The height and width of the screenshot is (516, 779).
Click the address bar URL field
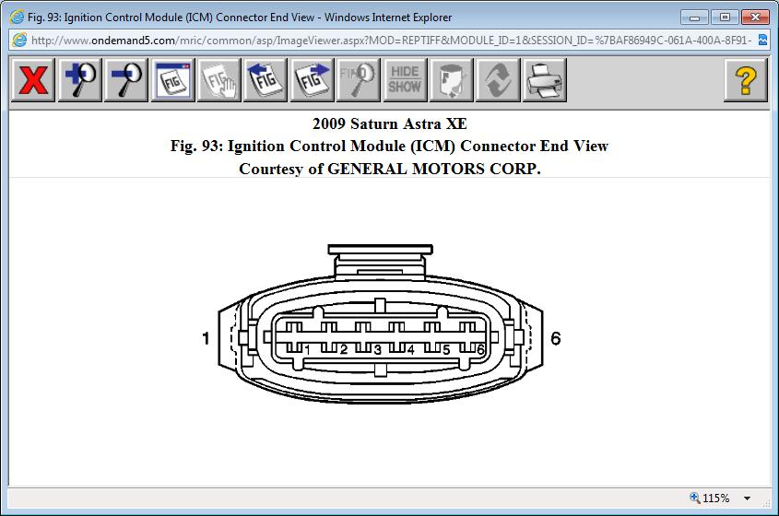click(x=392, y=41)
